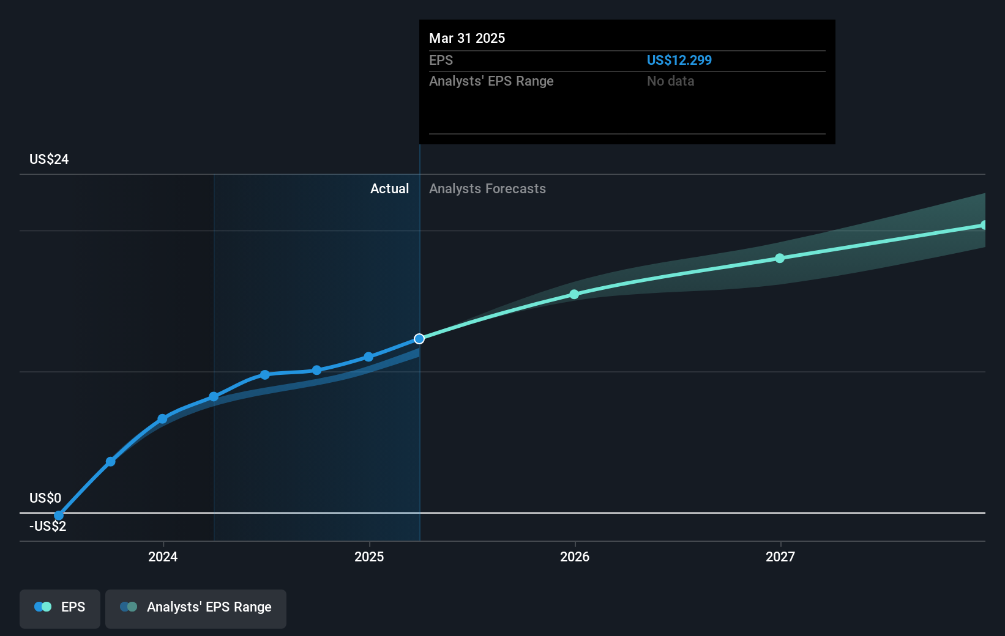1005x636 pixels.
Task: Select the 2027 forecast data point
Action: click(780, 258)
